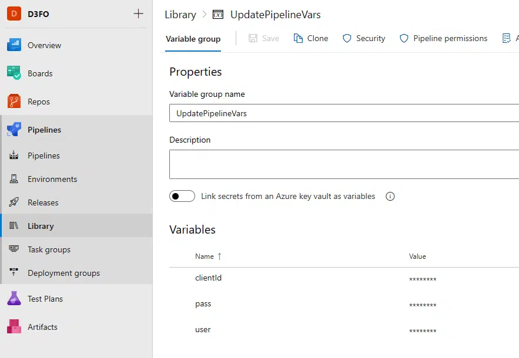Click the Library books icon
The width and height of the screenshot is (519, 358).
(14, 226)
